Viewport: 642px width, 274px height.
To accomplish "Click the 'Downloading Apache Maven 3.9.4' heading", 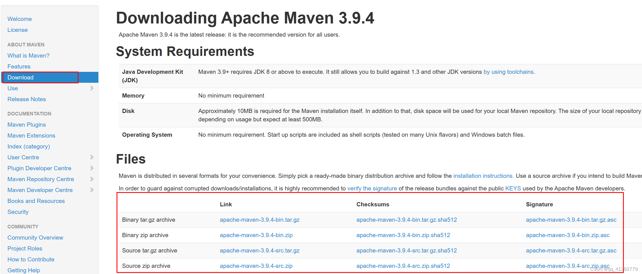I will [x=245, y=18].
